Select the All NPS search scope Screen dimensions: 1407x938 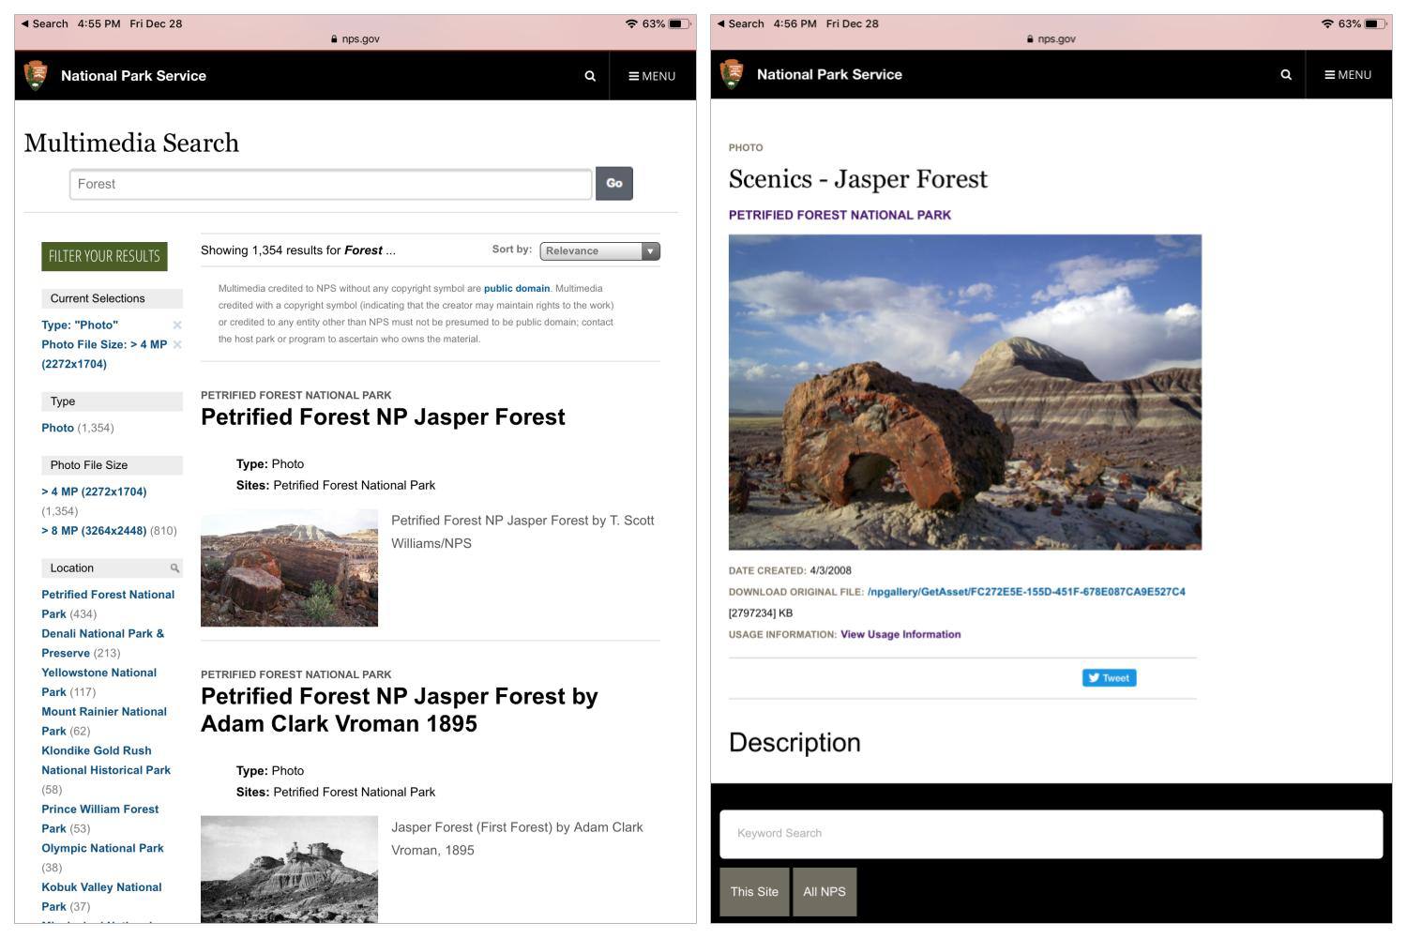pos(825,892)
